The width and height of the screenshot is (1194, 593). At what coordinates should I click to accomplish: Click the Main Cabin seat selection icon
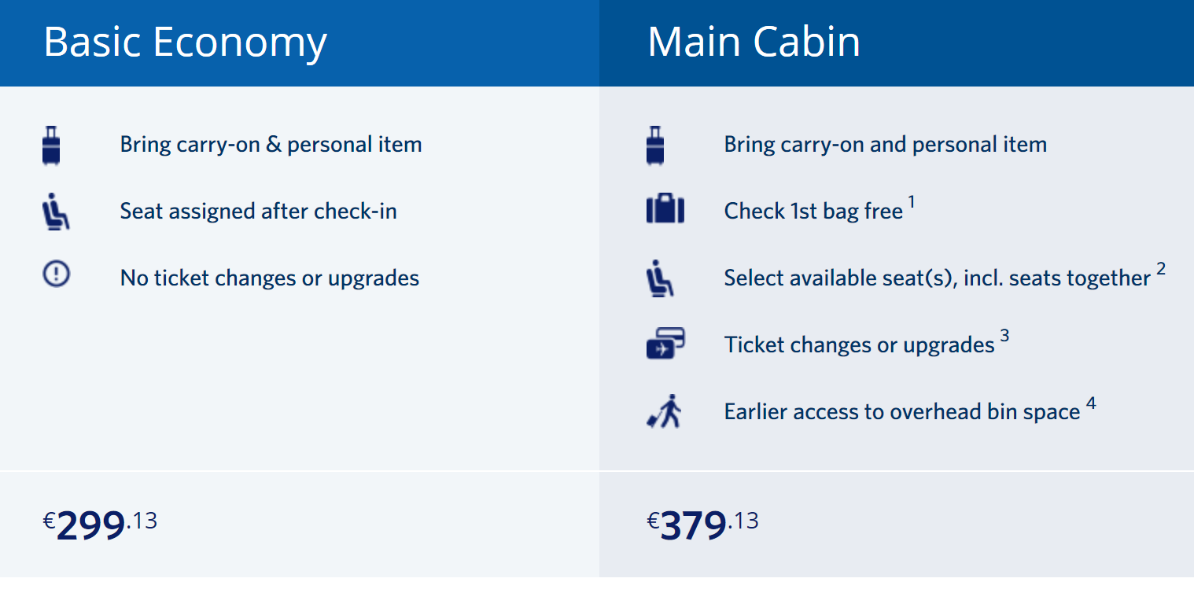[660, 278]
